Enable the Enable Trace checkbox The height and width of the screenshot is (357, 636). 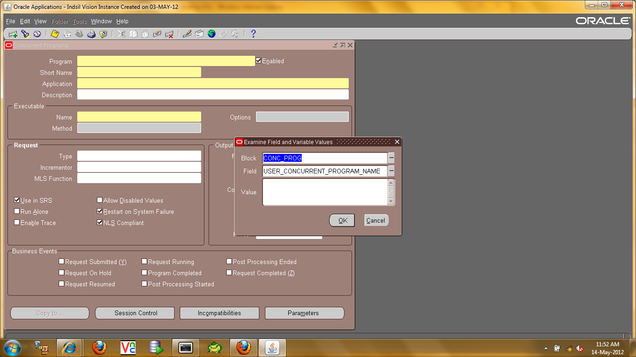(17, 223)
